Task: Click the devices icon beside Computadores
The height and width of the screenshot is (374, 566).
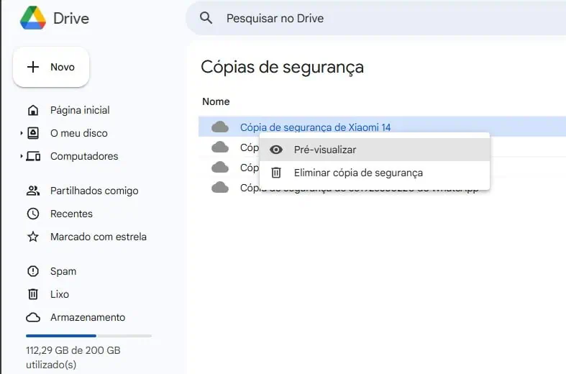Action: [x=33, y=156]
